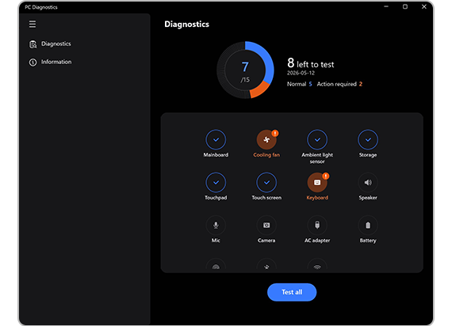This screenshot has width=452, height=326.
Task: Open the Camera test icon
Action: pos(266,225)
